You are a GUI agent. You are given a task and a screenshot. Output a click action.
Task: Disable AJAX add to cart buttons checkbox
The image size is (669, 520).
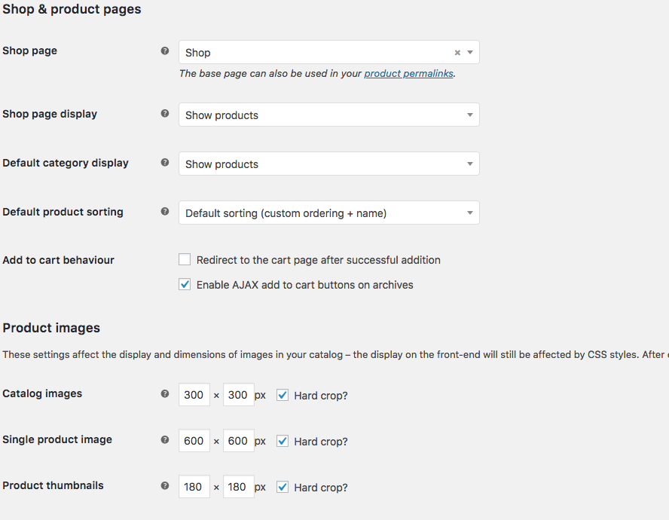pyautogui.click(x=185, y=284)
